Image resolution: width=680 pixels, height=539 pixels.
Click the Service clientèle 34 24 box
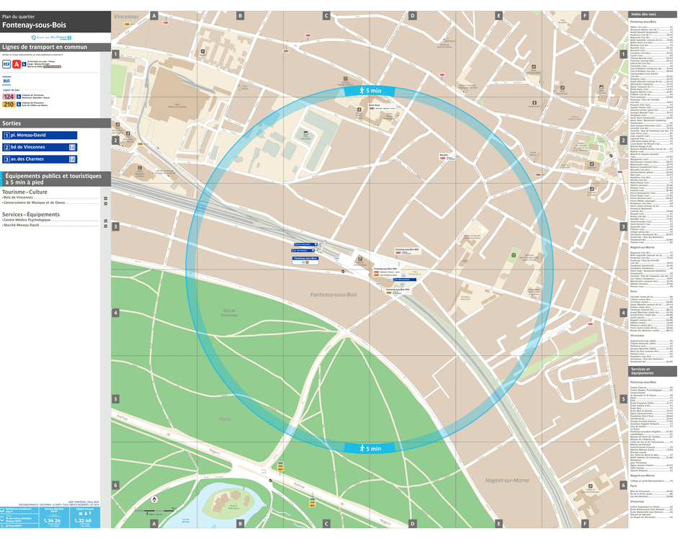click(x=53, y=520)
